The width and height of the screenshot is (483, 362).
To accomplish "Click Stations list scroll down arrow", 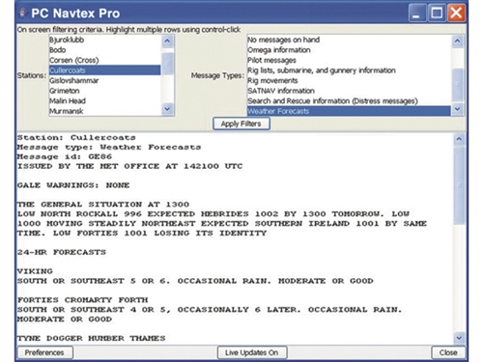I will pos(167,109).
